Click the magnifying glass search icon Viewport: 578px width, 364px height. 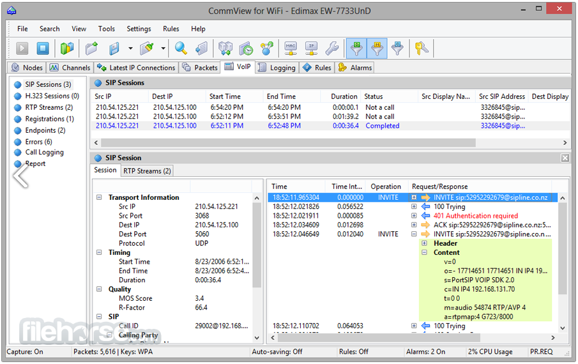pyautogui.click(x=181, y=49)
